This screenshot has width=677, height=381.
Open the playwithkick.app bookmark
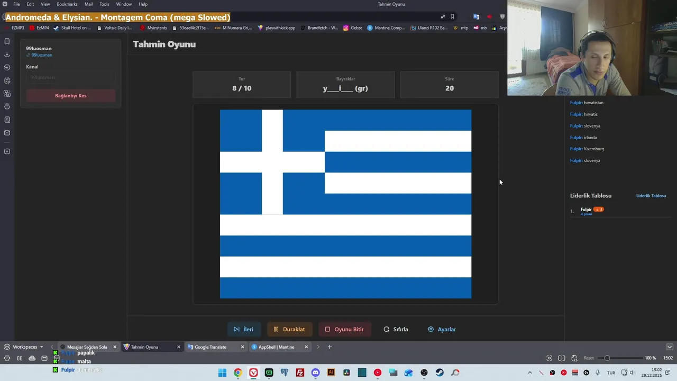click(x=277, y=28)
